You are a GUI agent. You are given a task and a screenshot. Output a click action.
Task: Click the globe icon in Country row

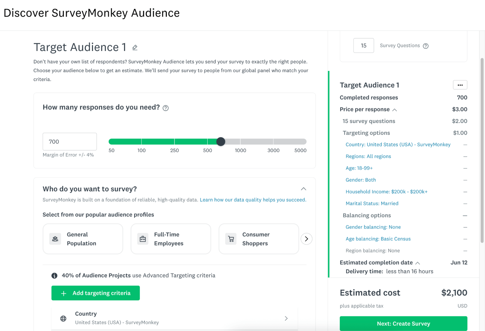[63, 319]
